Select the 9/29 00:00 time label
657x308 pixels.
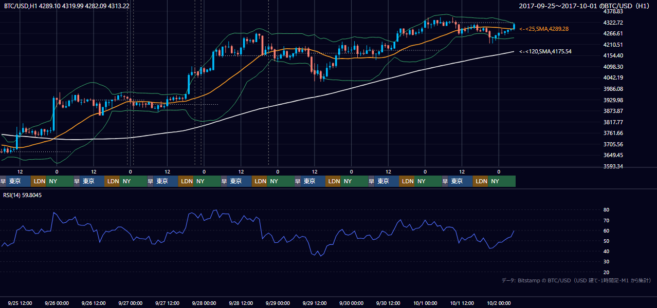point(278,303)
